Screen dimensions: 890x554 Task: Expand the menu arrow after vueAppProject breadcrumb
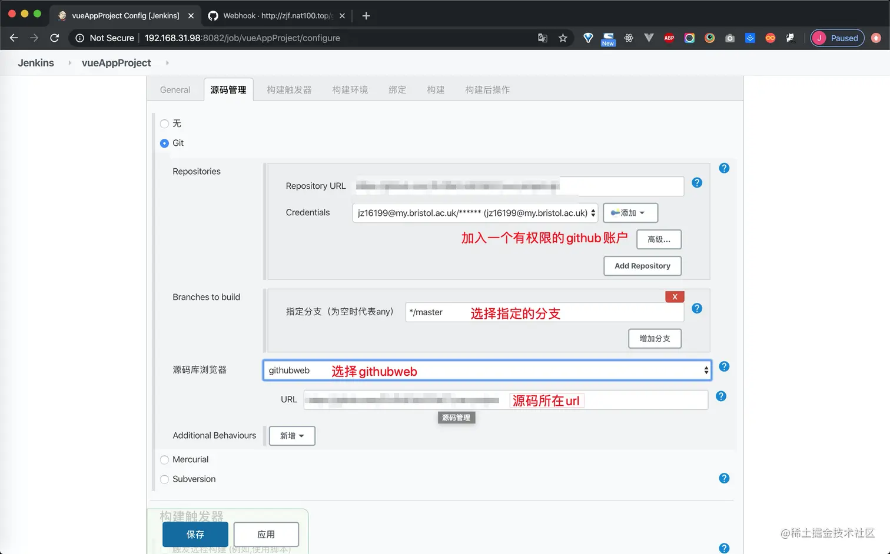point(167,63)
